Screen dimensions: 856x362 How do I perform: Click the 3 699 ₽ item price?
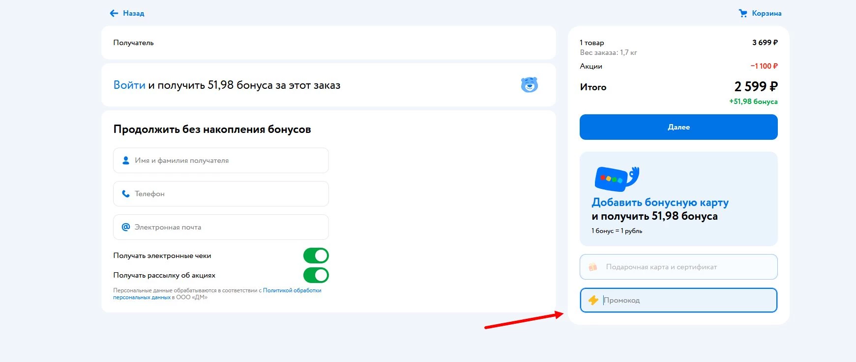coord(765,43)
